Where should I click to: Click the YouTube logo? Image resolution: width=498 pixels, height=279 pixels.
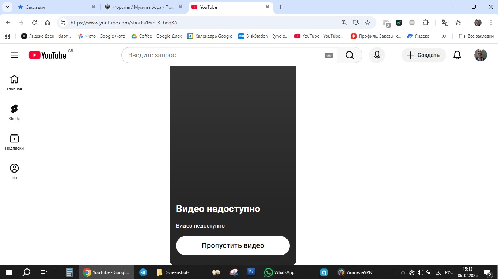click(47, 55)
